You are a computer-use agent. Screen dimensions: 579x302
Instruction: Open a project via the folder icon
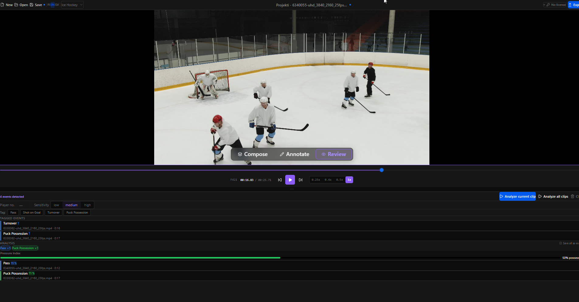16,5
